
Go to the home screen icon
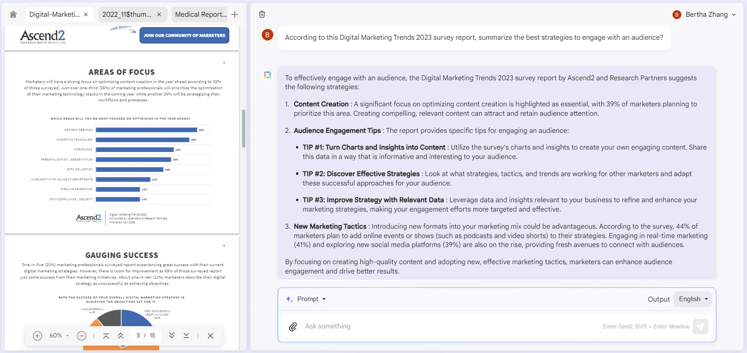[x=13, y=14]
